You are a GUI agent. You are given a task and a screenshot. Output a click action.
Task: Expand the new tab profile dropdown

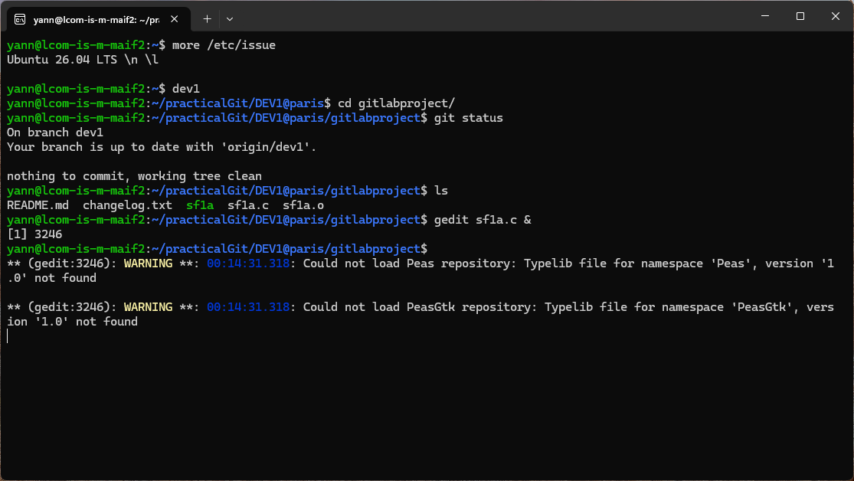click(x=230, y=19)
